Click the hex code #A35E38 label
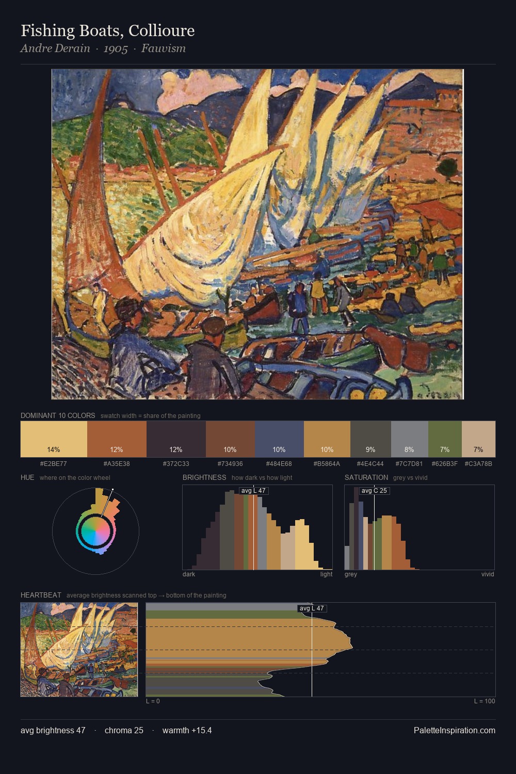This screenshot has width=516, height=774. coord(117,464)
